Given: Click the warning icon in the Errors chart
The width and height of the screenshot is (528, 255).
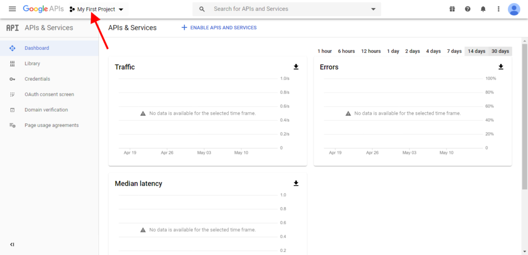Looking at the screenshot, I should [x=348, y=114].
